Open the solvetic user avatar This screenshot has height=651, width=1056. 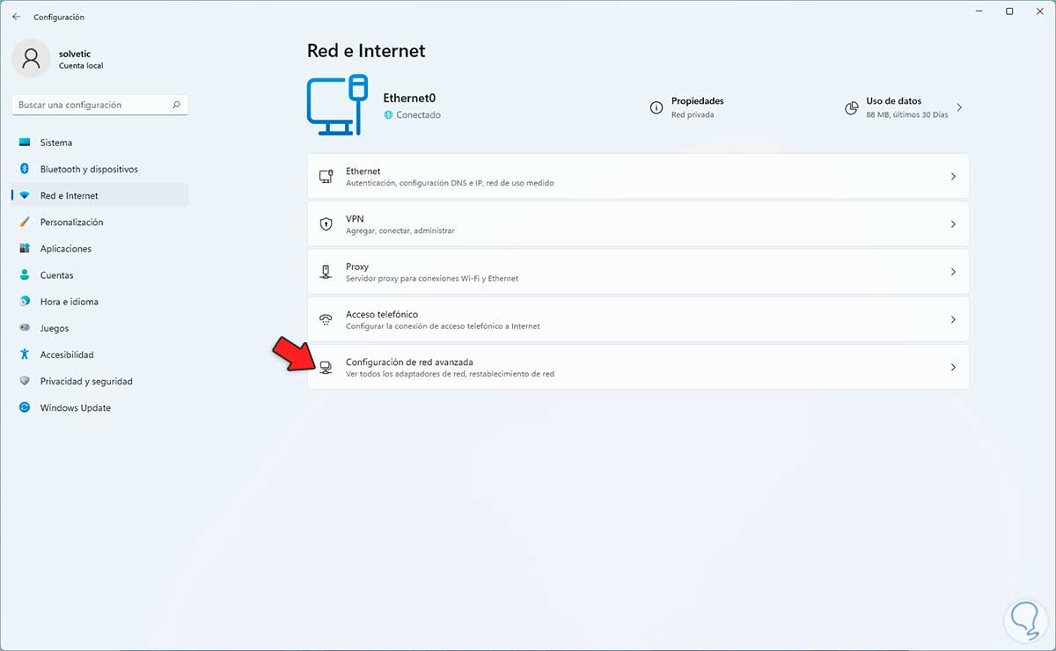(x=32, y=58)
